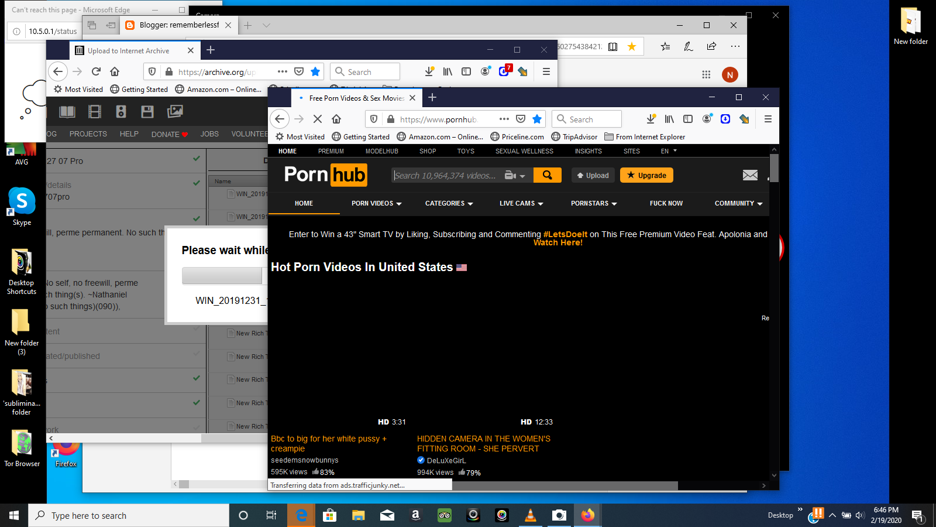Click the Windows Start button

coord(14,515)
